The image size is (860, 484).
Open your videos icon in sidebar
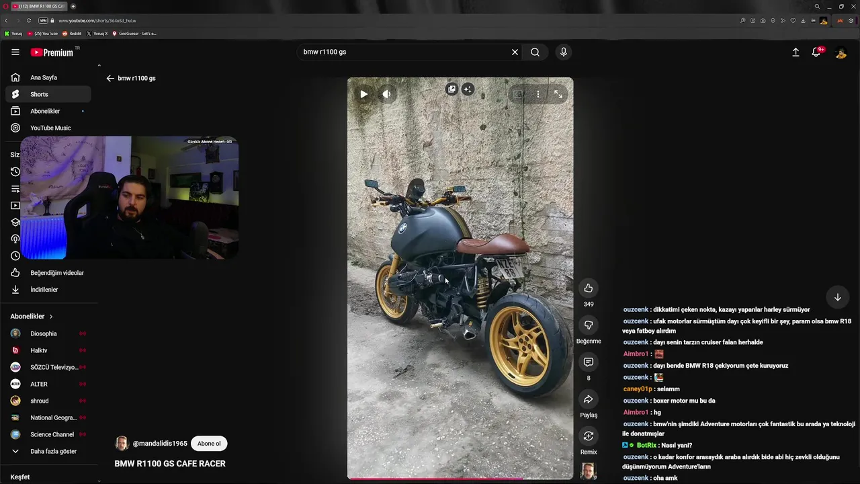click(15, 206)
